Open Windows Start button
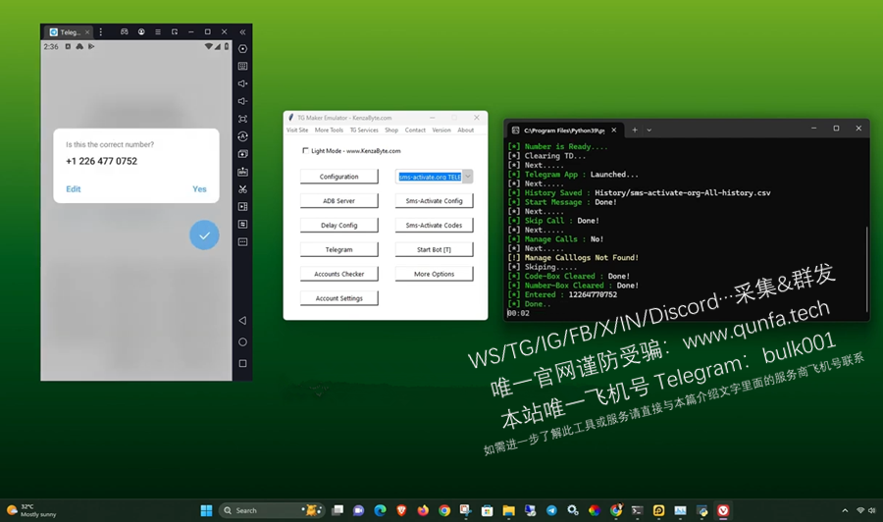The image size is (883, 522). coord(207,511)
